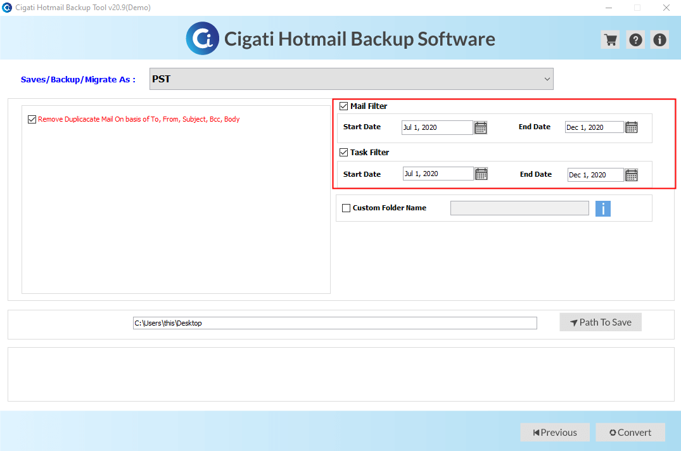Screen dimensions: 681x451
Task: Go back with the Previous button
Action: click(555, 433)
